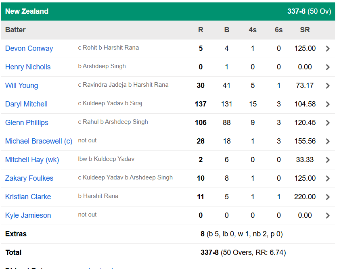Expand Glenn Phillips' innings arrow
The height and width of the screenshot is (269, 339).
(328, 123)
